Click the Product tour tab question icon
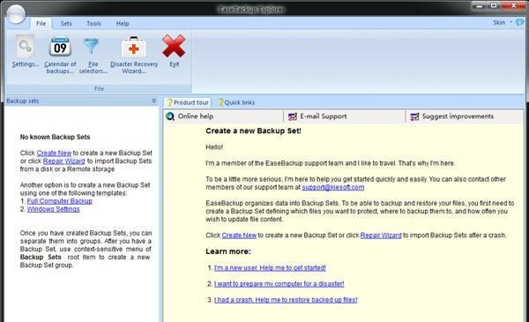 tap(169, 102)
